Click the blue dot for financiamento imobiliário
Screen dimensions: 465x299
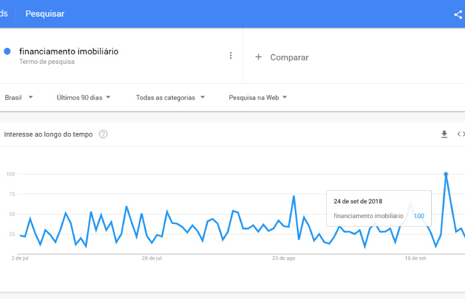7,52
